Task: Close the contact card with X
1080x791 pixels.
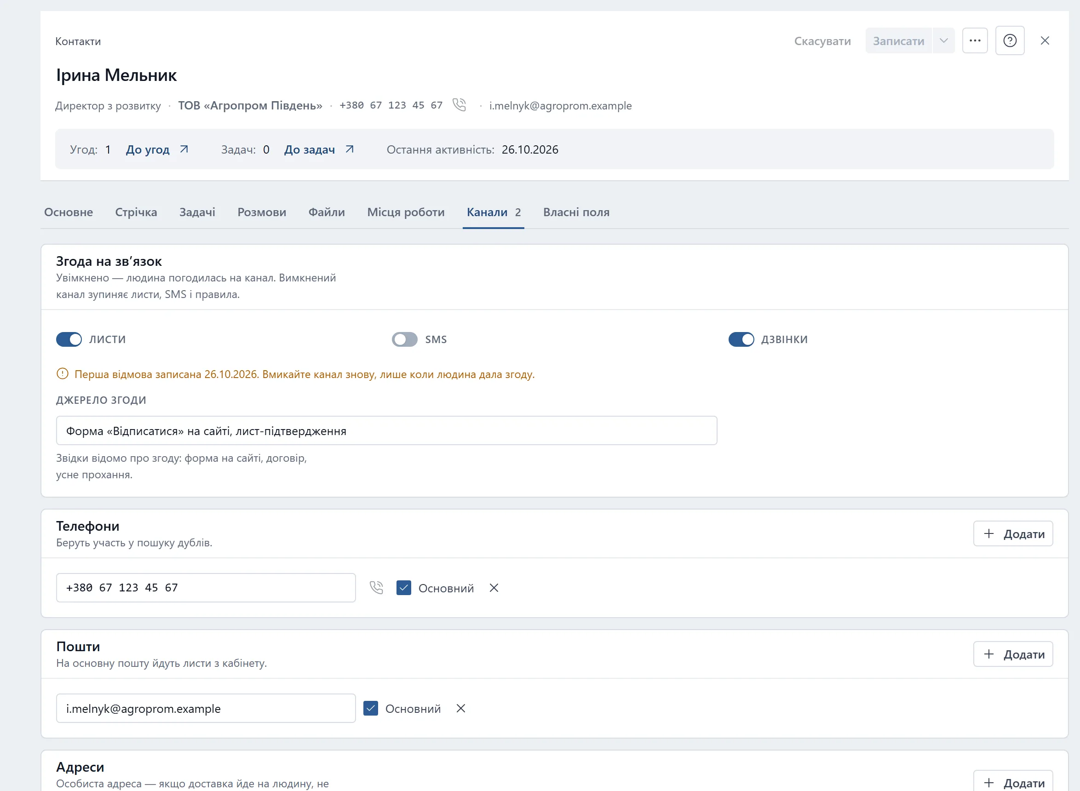Action: 1045,40
